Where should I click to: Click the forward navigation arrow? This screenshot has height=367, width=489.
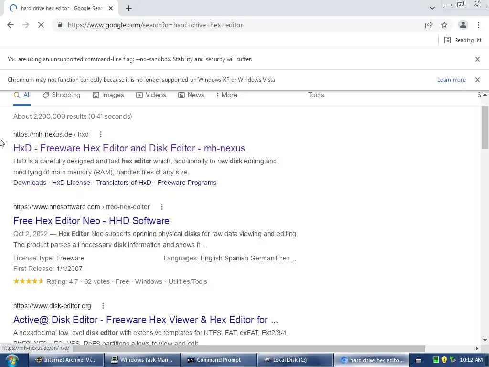26,25
